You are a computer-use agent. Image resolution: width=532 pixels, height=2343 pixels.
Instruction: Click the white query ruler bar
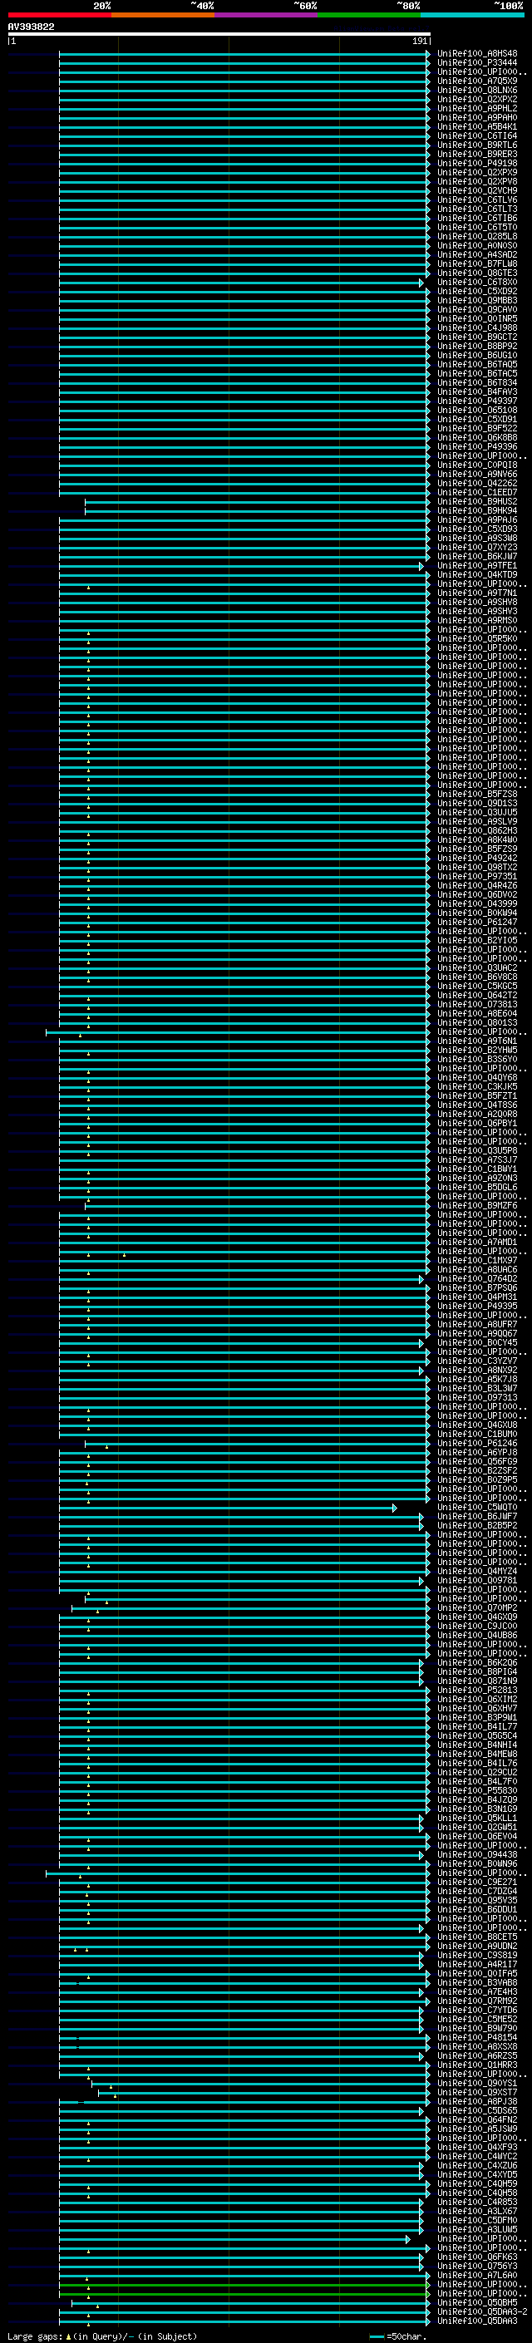(219, 33)
